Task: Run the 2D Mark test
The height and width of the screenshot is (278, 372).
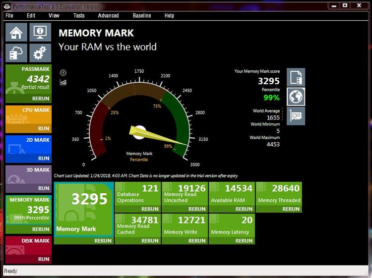Action: [x=28, y=158]
